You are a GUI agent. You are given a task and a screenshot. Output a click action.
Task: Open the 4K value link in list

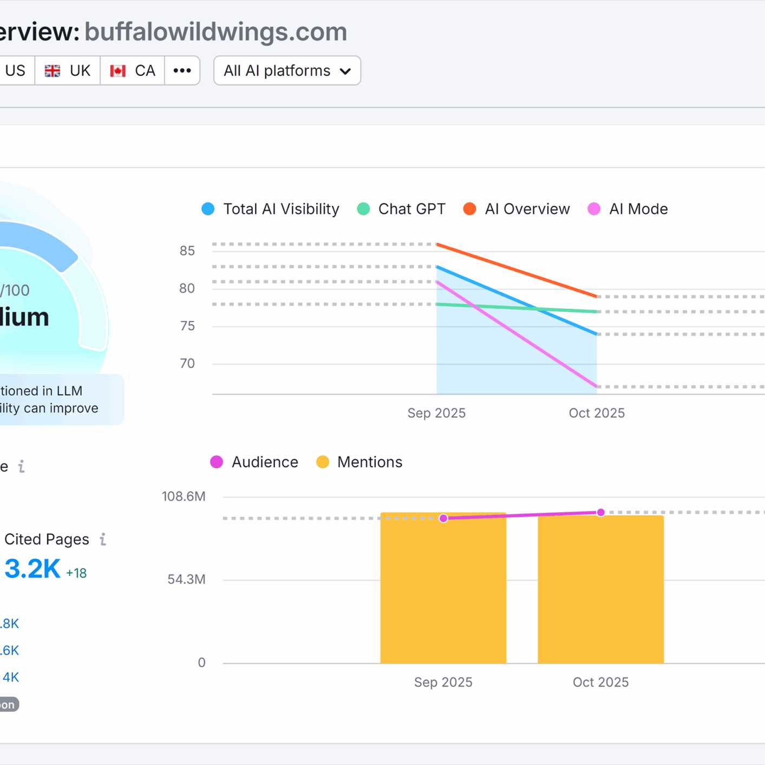(x=11, y=677)
